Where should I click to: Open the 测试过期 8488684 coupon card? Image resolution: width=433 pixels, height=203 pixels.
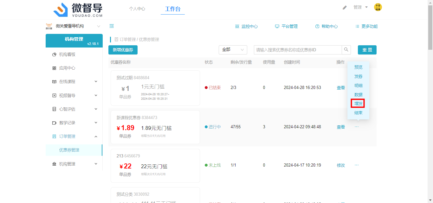155,88
